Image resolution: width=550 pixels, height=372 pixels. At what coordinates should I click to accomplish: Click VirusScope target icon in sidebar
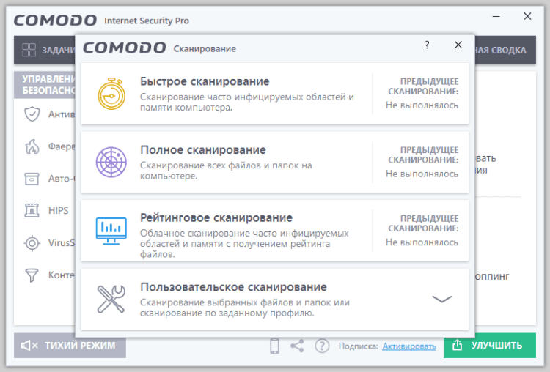tap(32, 242)
